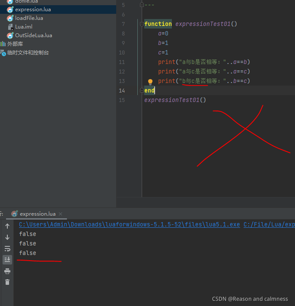Open loadFile.lua in the project tree

[x=29, y=18]
